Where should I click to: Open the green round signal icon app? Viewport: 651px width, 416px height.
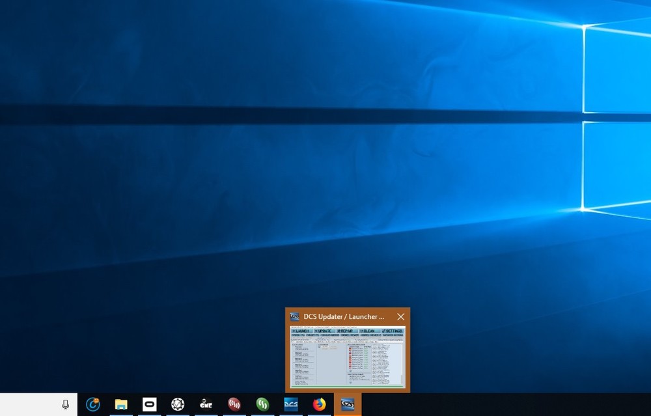coord(262,404)
